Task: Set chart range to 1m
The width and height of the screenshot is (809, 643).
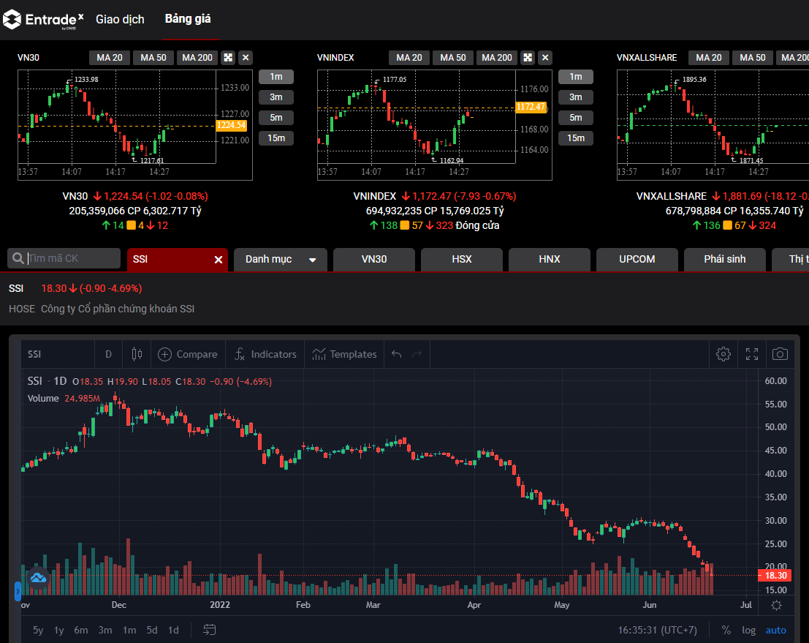Action: pos(129,630)
